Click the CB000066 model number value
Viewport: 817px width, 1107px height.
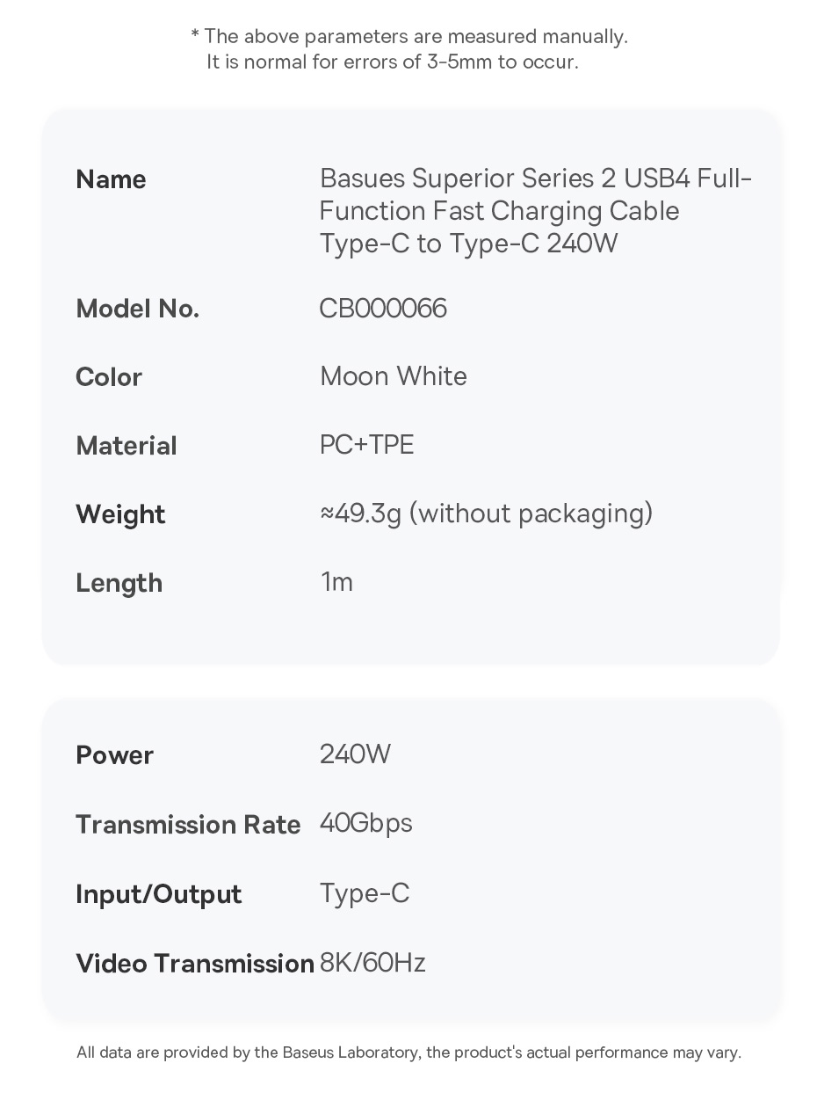(x=383, y=309)
